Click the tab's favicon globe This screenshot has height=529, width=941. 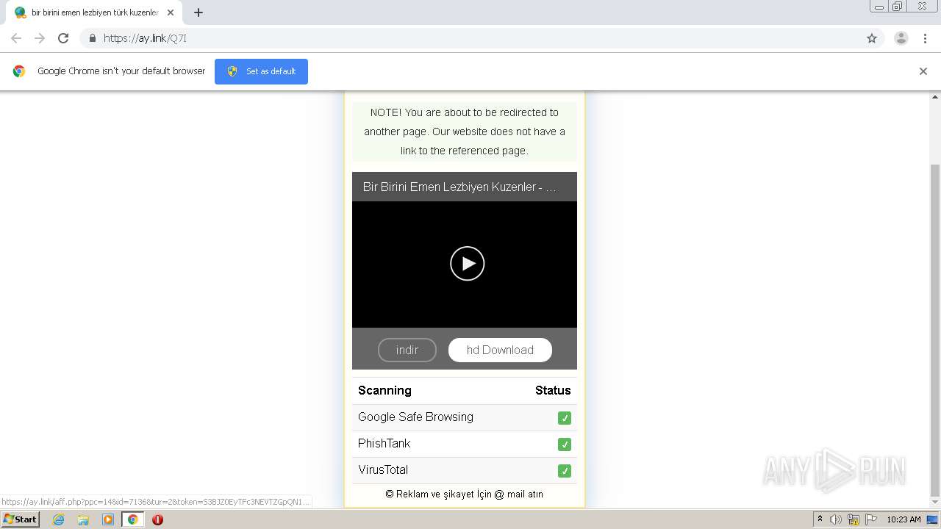[x=20, y=12]
